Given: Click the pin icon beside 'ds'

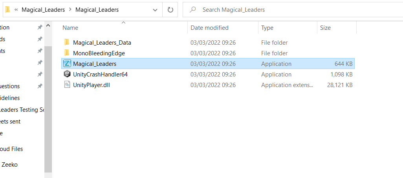Looking at the screenshot, I should [40, 39].
